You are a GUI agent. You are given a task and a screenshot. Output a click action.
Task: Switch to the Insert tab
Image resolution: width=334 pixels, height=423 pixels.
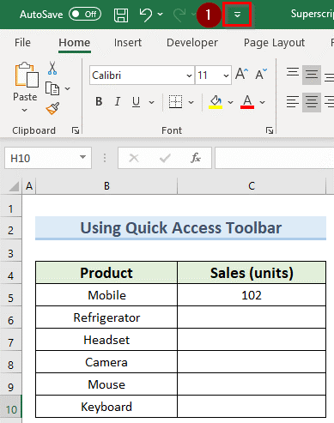(x=128, y=43)
